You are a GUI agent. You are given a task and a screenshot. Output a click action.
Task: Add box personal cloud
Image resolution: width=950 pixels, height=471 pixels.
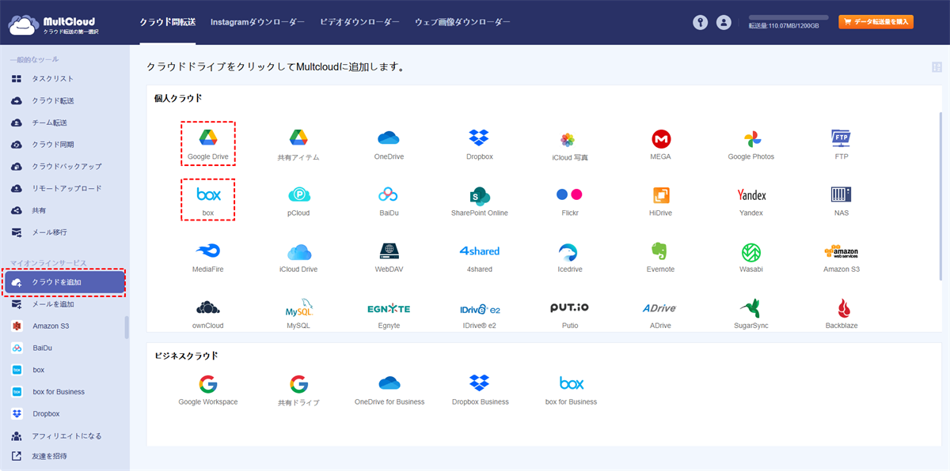[x=207, y=200]
